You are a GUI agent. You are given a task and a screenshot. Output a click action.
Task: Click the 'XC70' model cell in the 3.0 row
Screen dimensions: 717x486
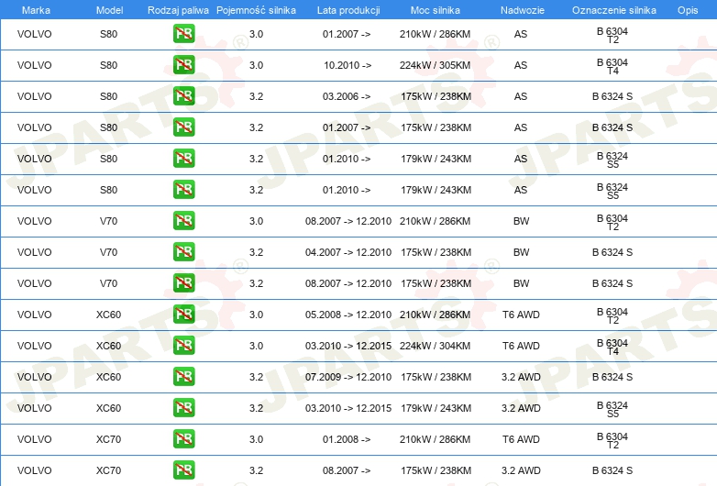pyautogui.click(x=108, y=439)
